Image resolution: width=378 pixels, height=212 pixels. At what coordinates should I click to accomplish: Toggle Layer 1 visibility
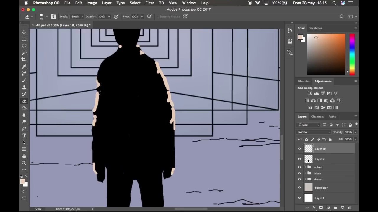pos(299,198)
